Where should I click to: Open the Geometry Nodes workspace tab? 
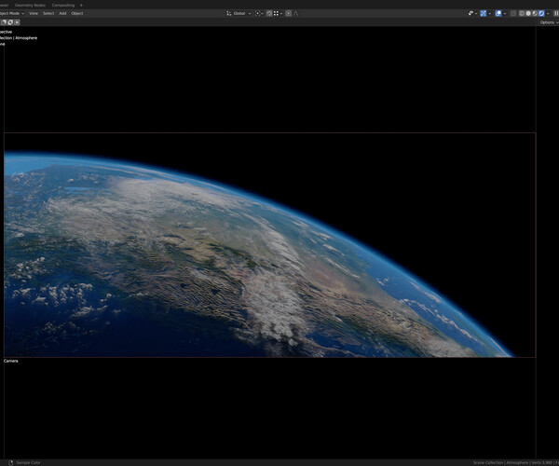tap(31, 5)
